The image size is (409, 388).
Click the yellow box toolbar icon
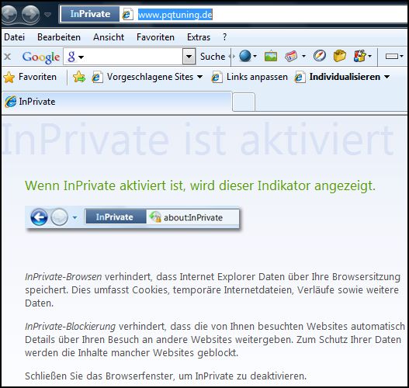(340, 56)
